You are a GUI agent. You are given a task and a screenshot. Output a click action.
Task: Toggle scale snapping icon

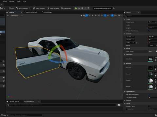(x=112, y=16)
